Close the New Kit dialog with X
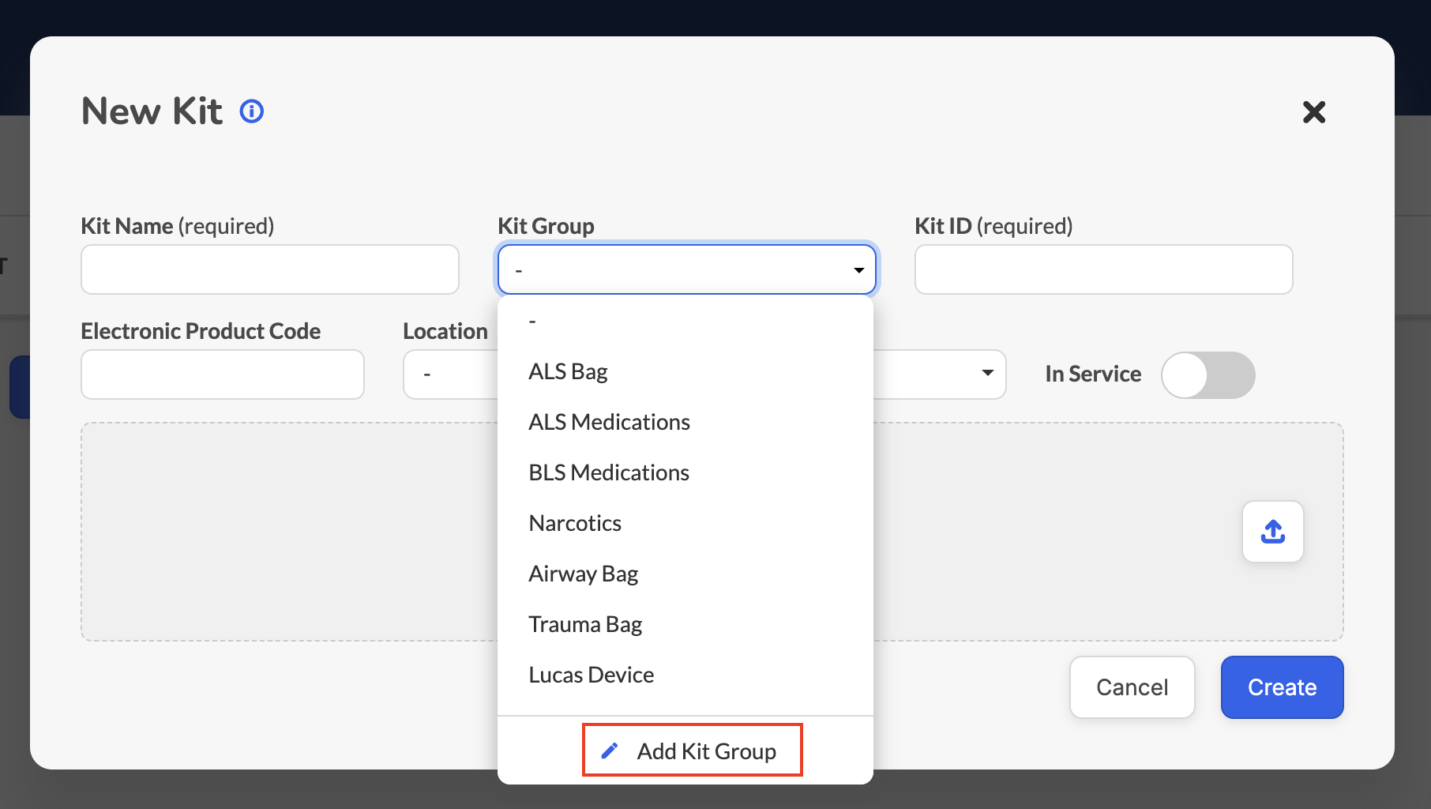1431x809 pixels. 1314,112
